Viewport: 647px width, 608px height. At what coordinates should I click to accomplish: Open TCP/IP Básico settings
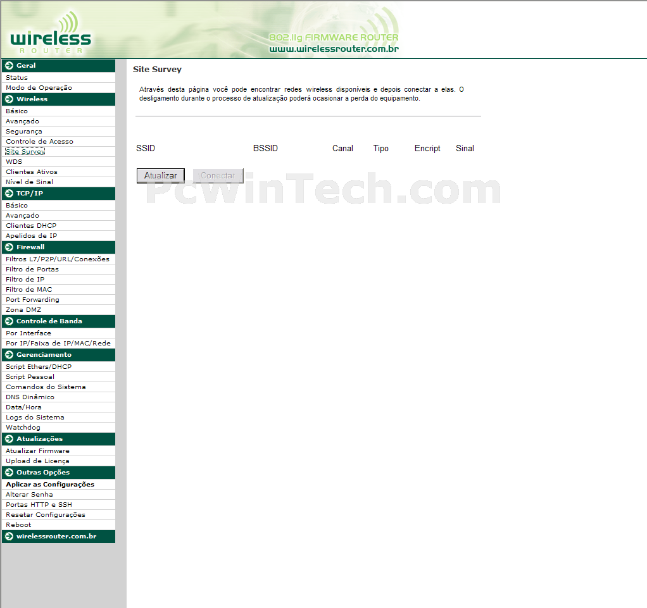(x=16, y=206)
